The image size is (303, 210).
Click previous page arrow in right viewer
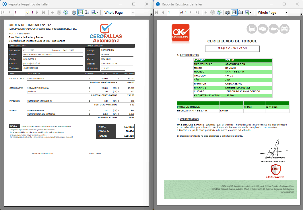163,12
